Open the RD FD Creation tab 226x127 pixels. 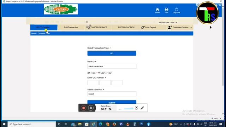[x=44, y=28]
